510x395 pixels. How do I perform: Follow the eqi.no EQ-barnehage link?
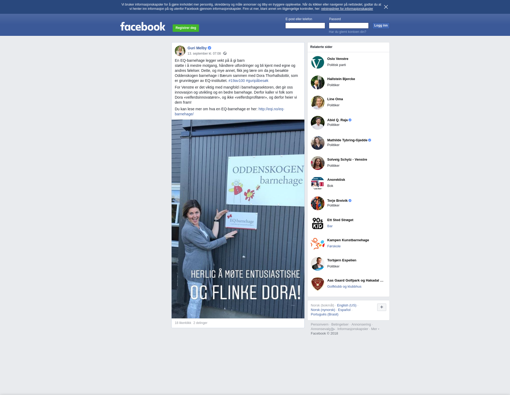[271, 109]
